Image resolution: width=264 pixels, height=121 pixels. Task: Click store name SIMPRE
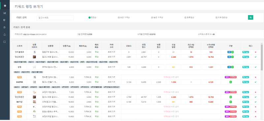(19, 82)
